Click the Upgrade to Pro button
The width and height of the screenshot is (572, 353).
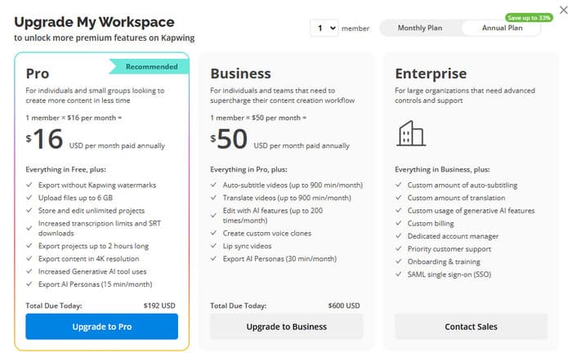[x=102, y=326]
